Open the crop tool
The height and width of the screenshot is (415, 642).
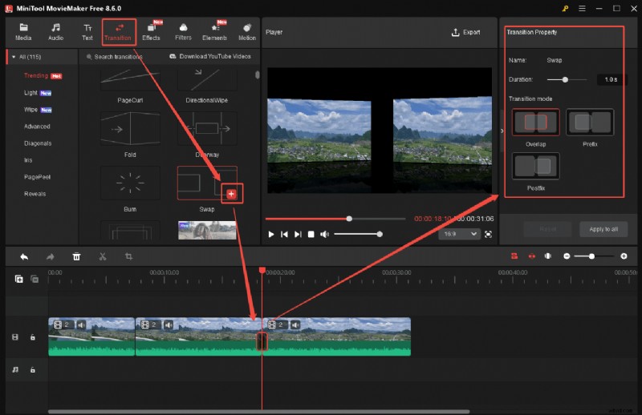[128, 256]
